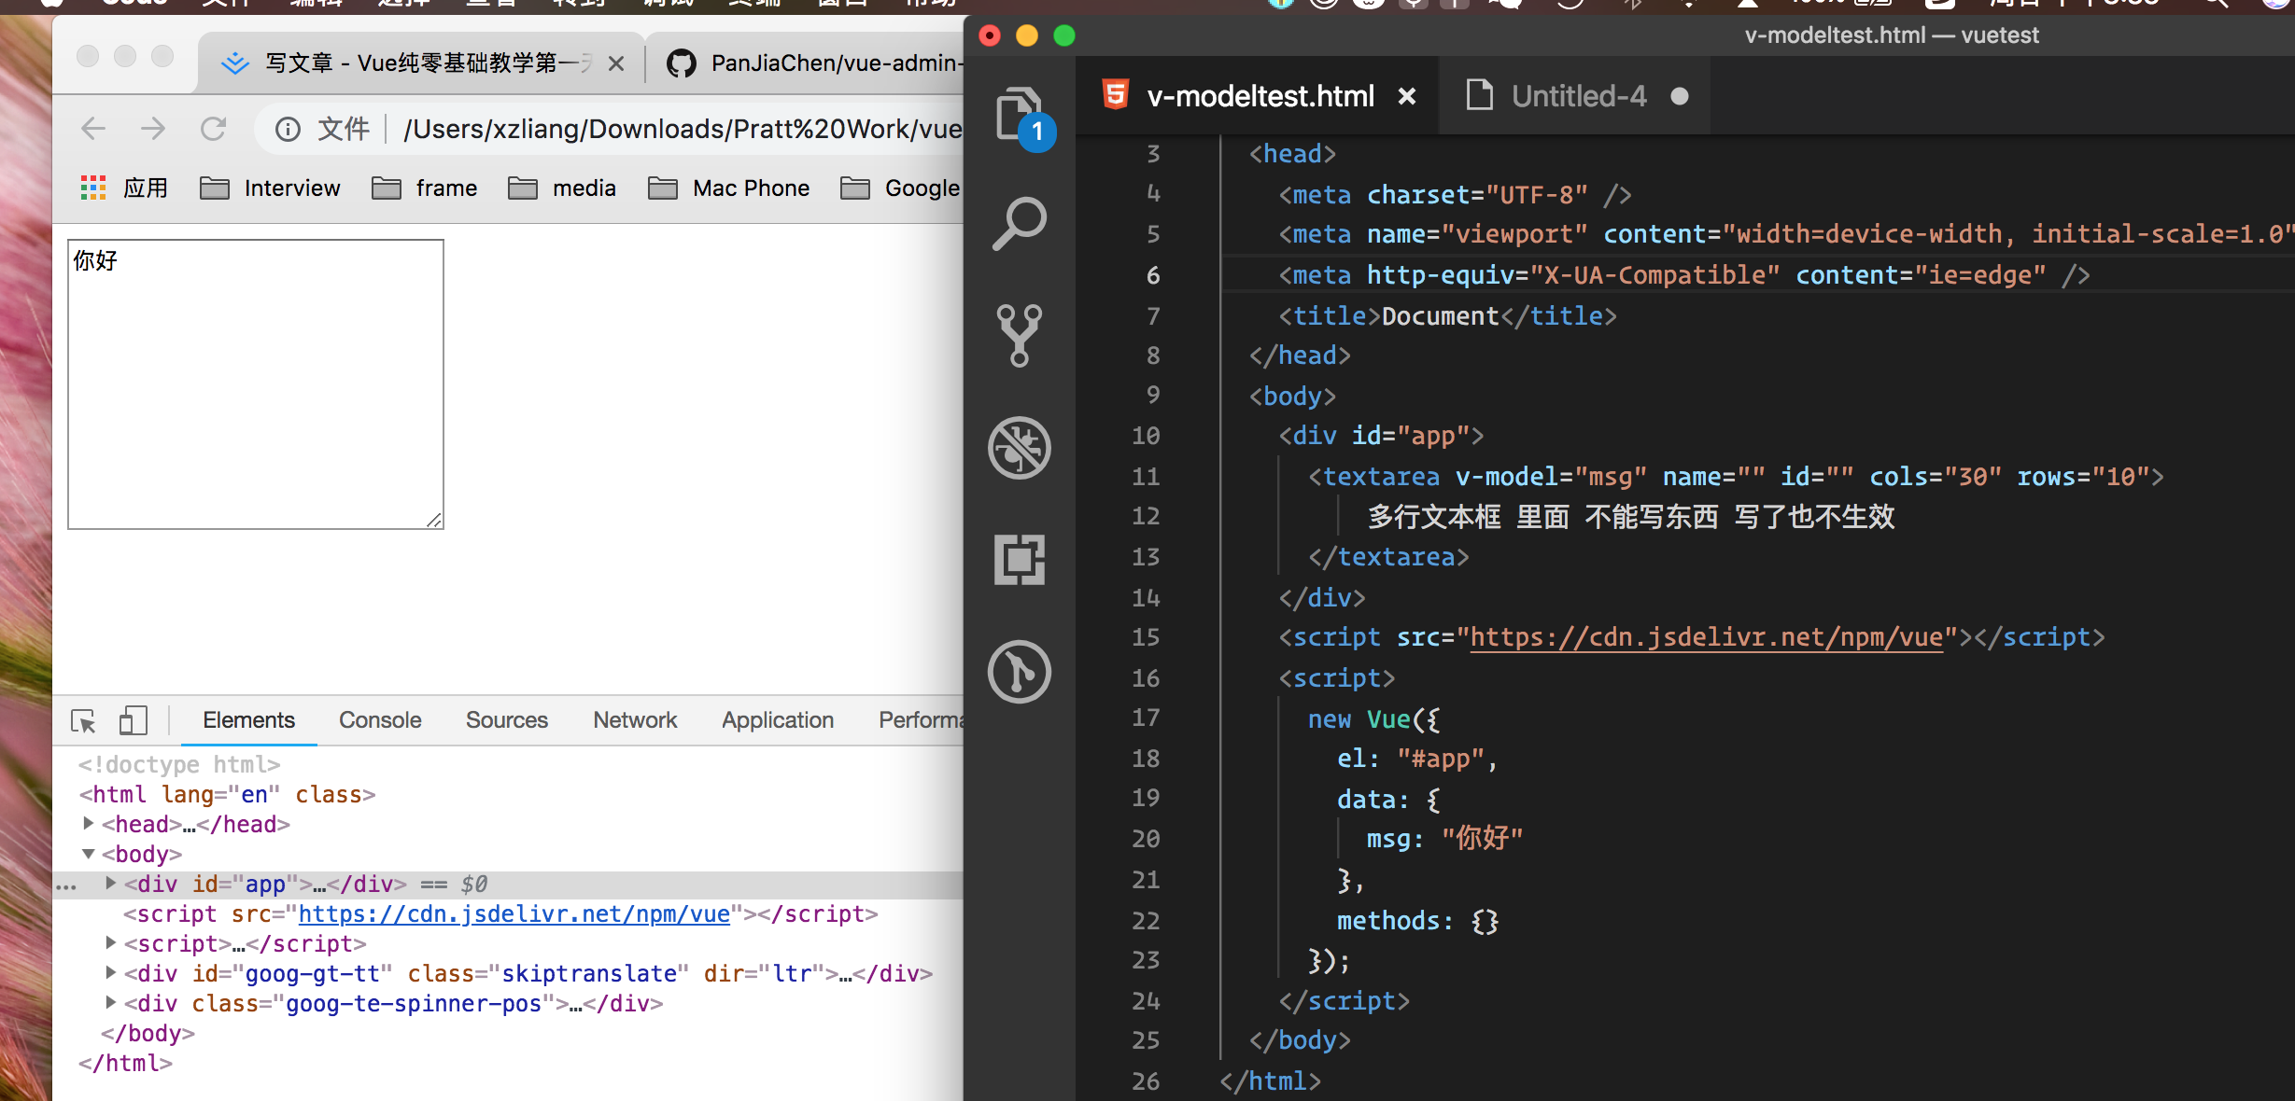
Task: Open the VS Code Explorer icon
Action: tap(1019, 114)
